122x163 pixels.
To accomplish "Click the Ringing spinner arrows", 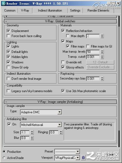I will pyautogui.click(x=61, y=132).
